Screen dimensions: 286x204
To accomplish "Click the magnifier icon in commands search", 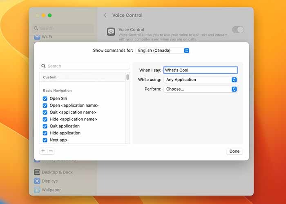I will click(x=43, y=66).
